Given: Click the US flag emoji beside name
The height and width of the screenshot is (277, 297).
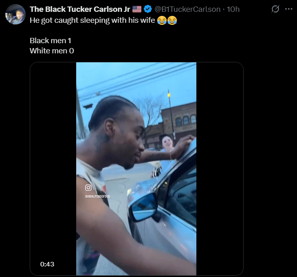Looking at the screenshot, I should pos(137,9).
